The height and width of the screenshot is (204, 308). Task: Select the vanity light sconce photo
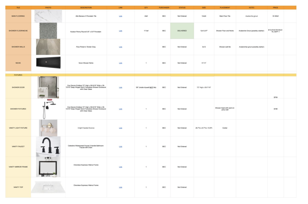coord(48,127)
